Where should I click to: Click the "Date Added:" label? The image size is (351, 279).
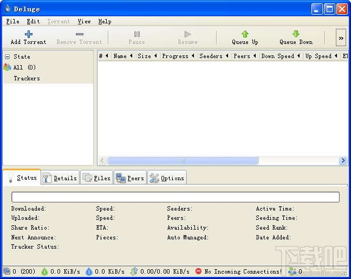click(x=274, y=237)
